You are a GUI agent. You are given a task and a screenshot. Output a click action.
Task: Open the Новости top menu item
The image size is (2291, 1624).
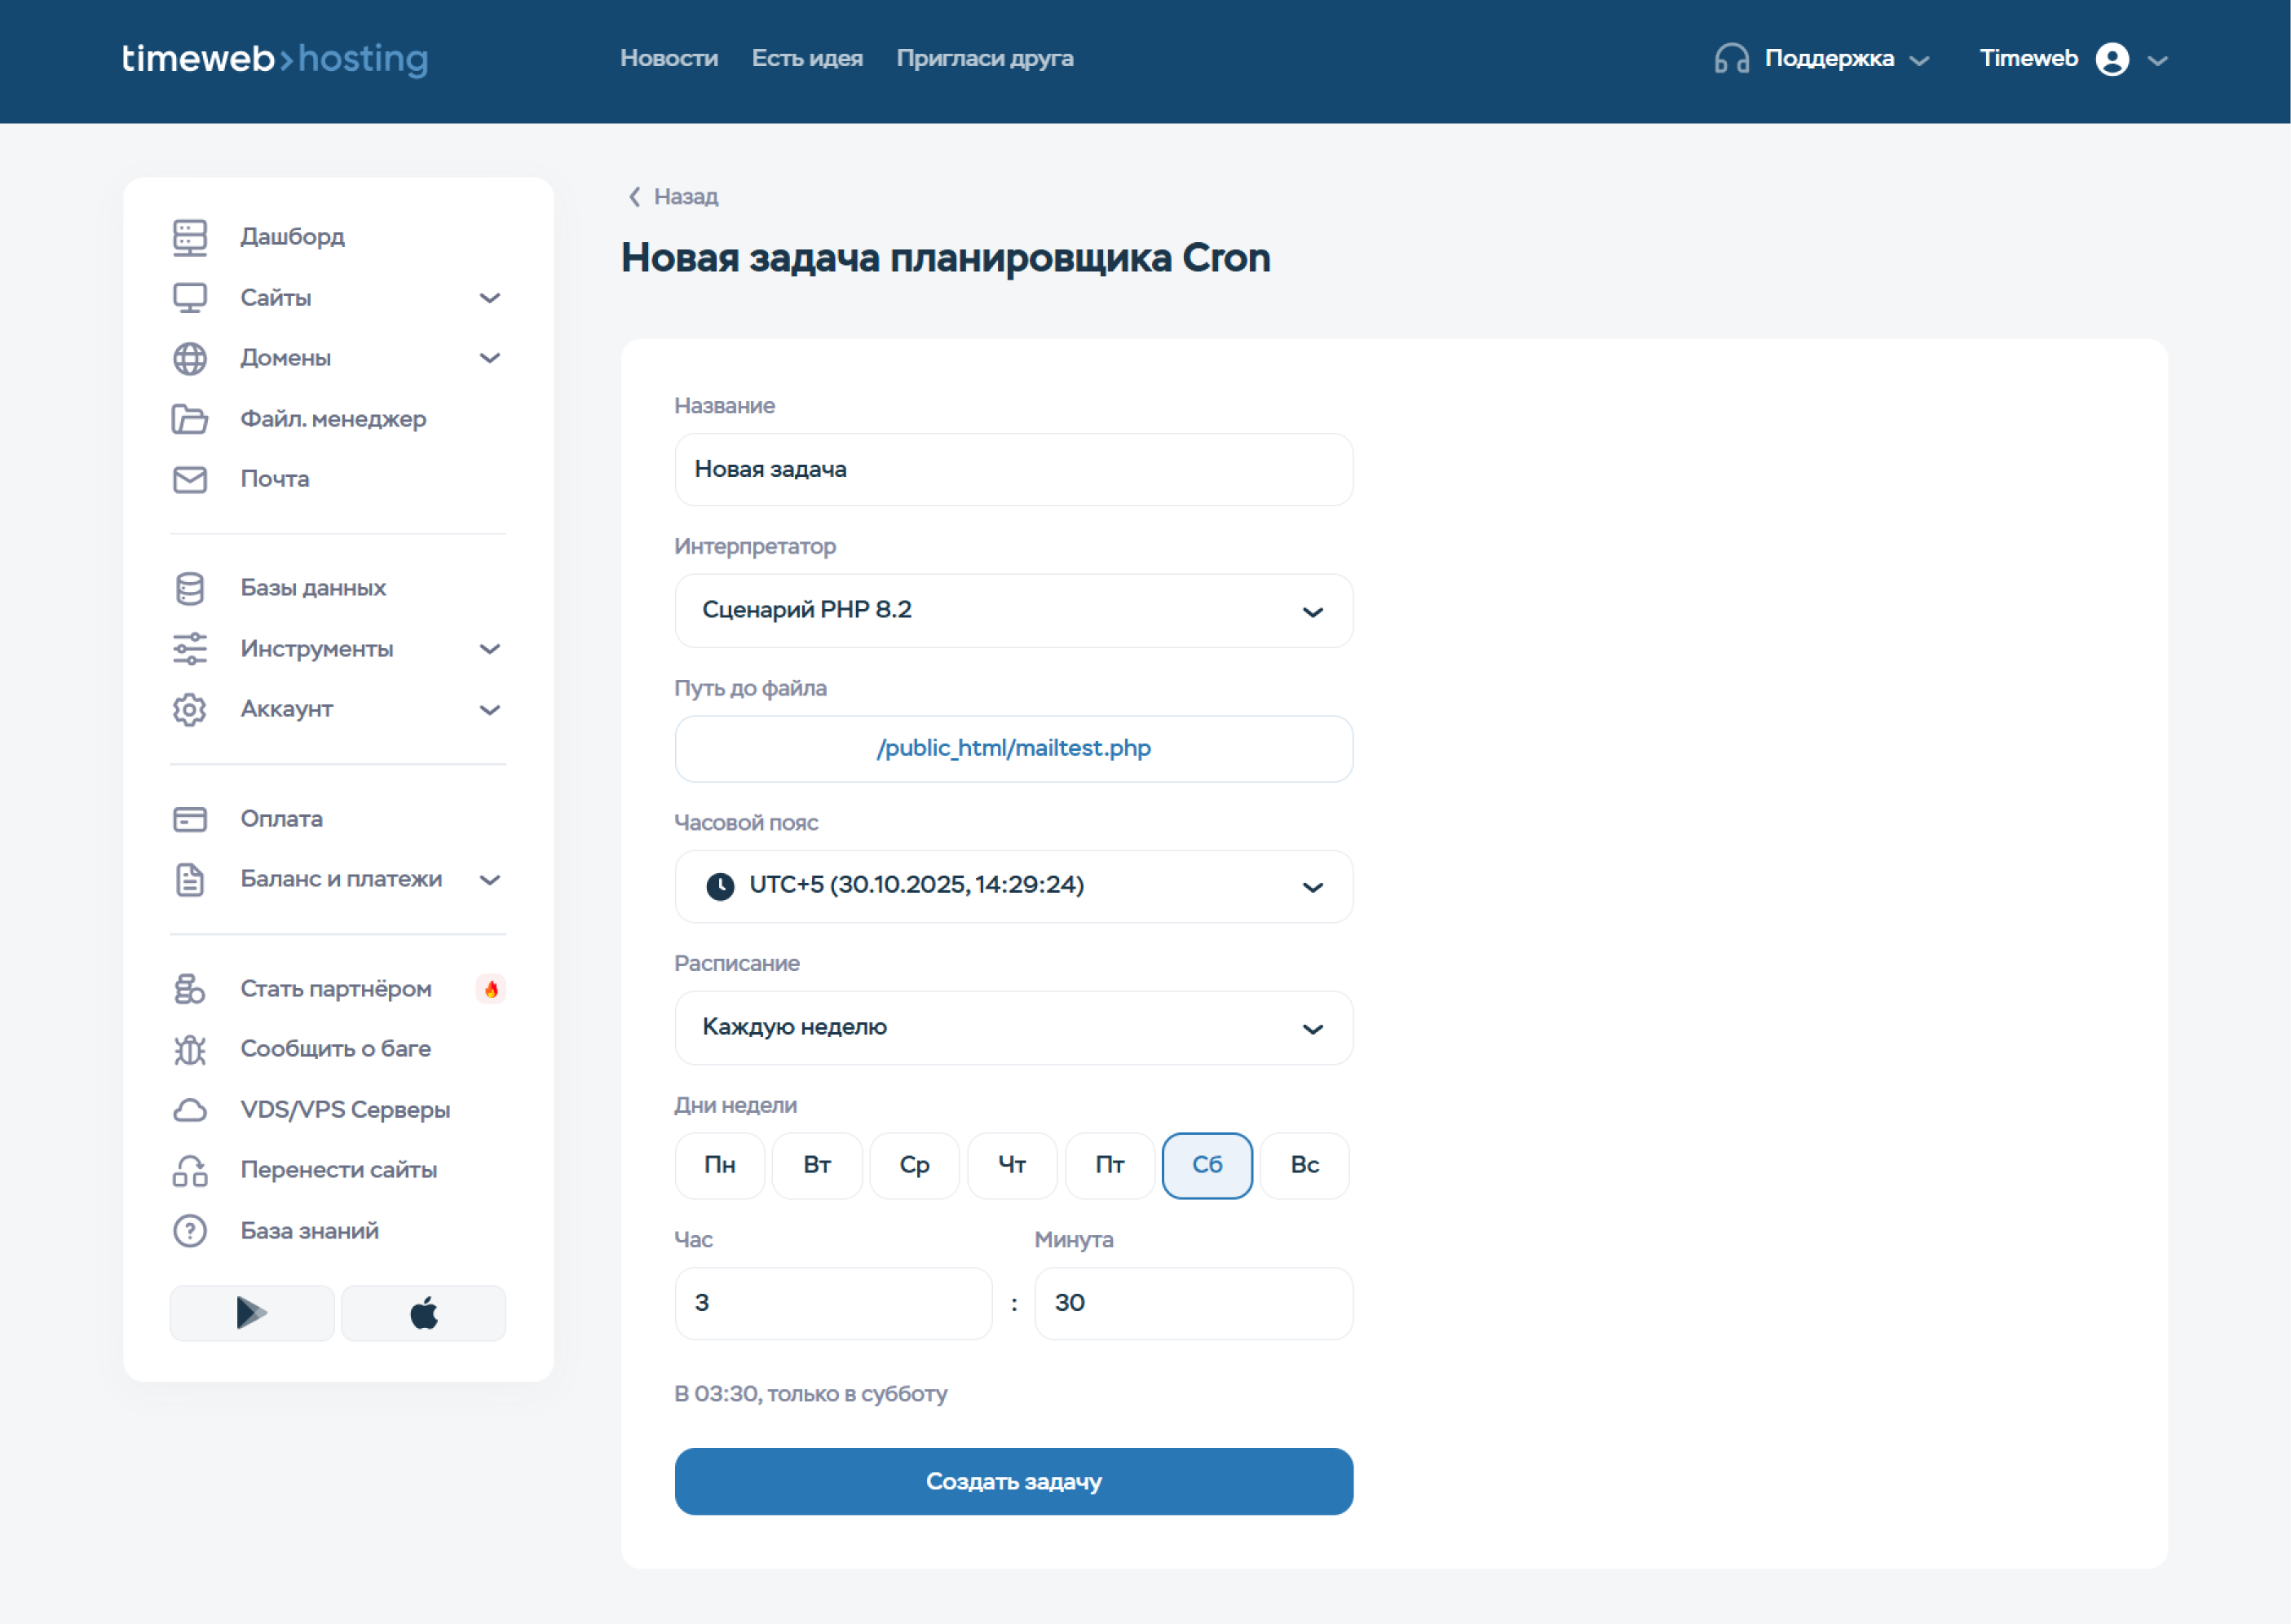[x=668, y=59]
